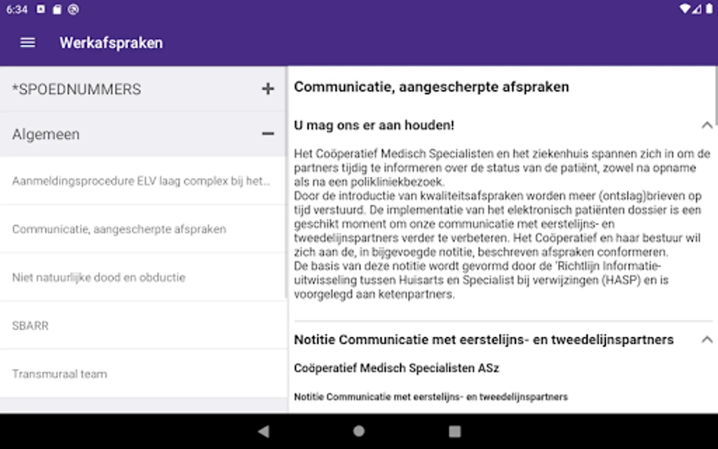Tap the cellular signal status icon
The height and width of the screenshot is (449, 718).
coord(697,9)
